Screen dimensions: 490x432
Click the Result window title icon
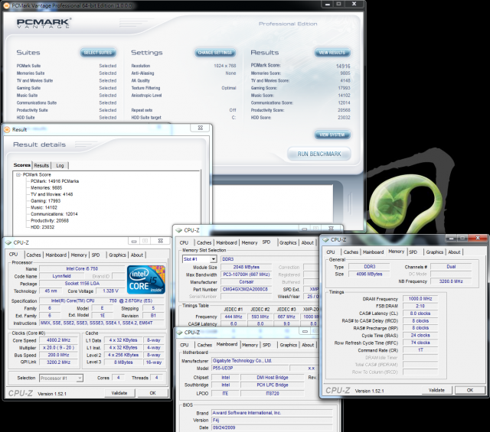7,129
